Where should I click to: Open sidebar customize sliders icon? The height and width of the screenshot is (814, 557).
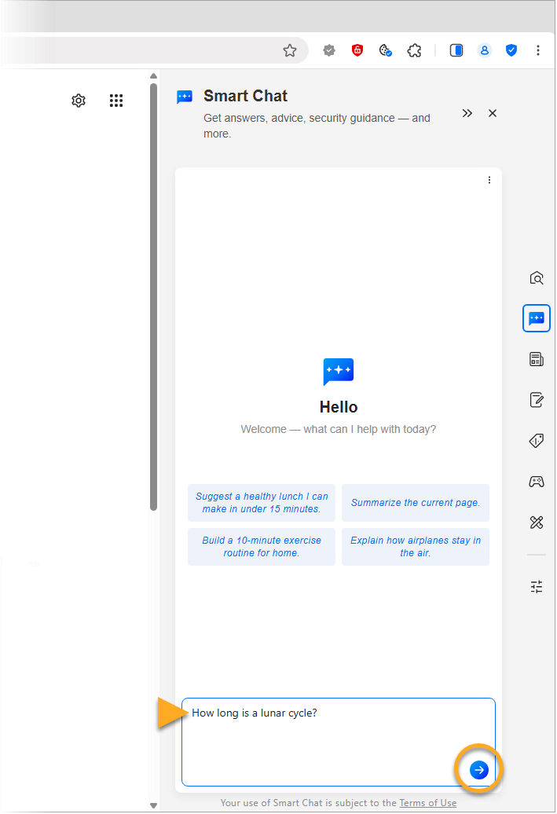pyautogui.click(x=537, y=586)
